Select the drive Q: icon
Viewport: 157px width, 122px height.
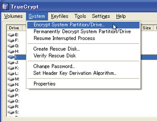[11, 101]
